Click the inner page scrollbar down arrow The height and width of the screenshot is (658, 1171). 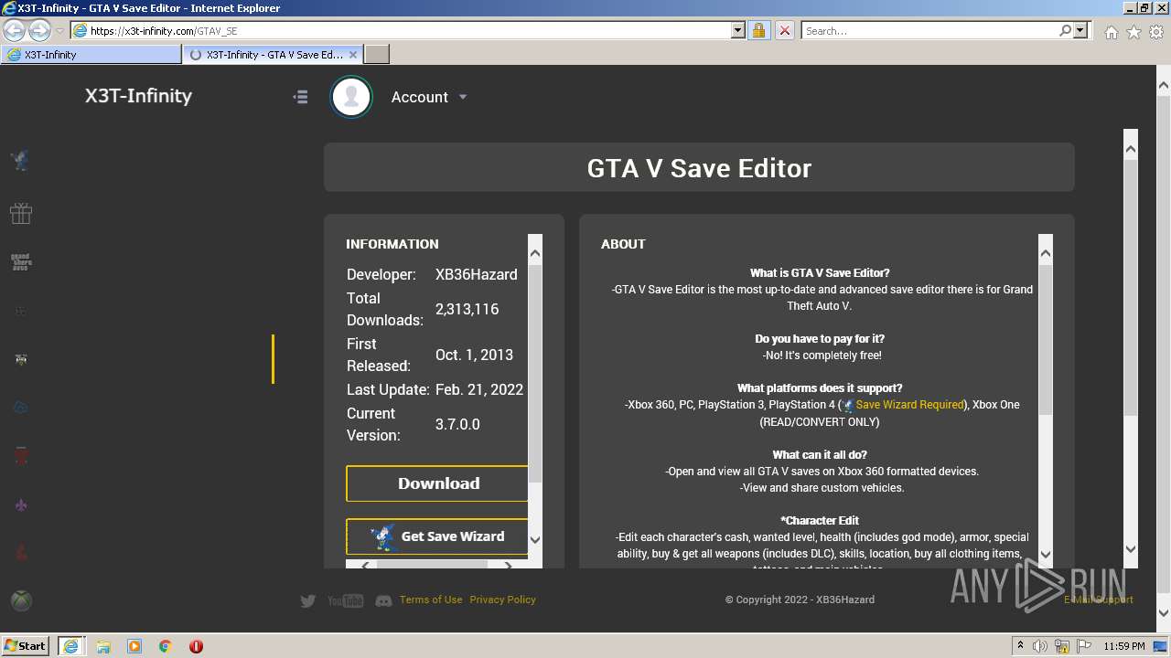coord(1131,549)
